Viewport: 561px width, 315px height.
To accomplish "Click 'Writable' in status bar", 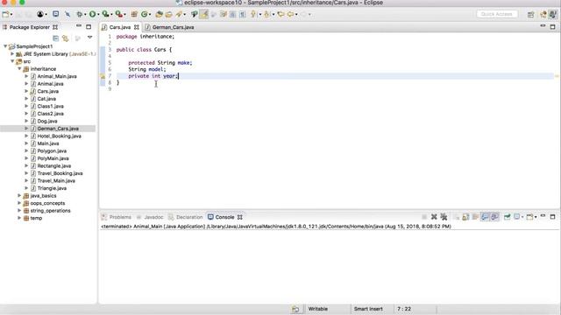I will coord(317,309).
